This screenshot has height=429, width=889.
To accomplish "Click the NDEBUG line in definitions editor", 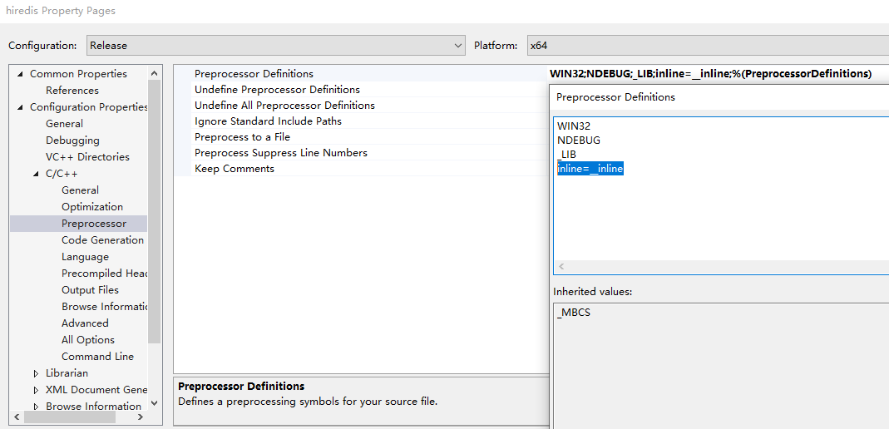I will [578, 140].
